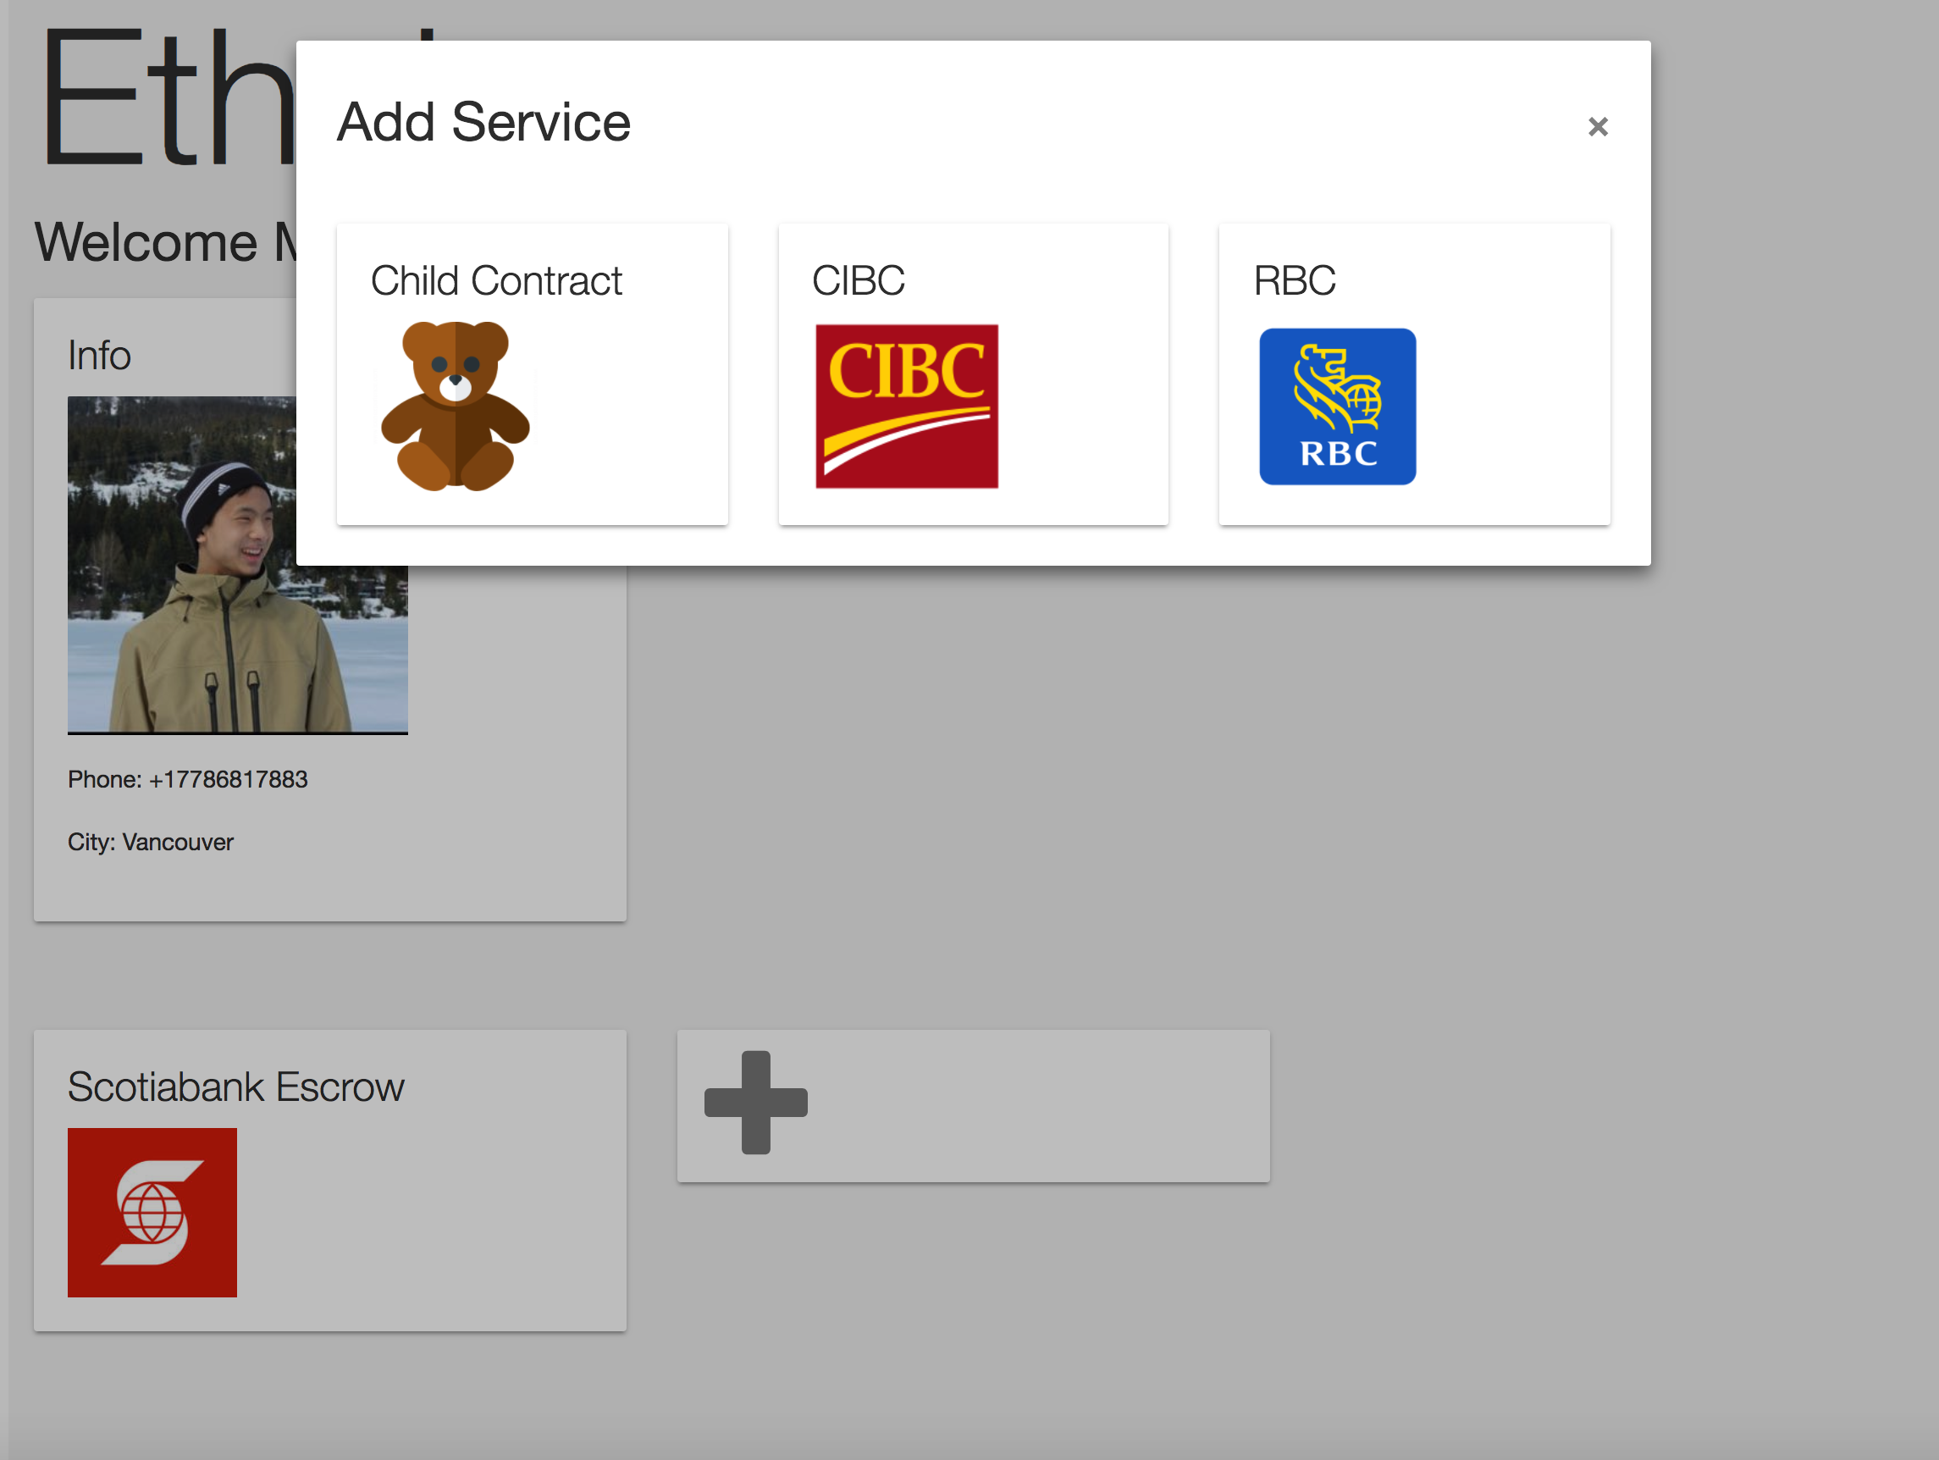
Task: Click the Scotiabank Escrow title text
Action: point(235,1087)
